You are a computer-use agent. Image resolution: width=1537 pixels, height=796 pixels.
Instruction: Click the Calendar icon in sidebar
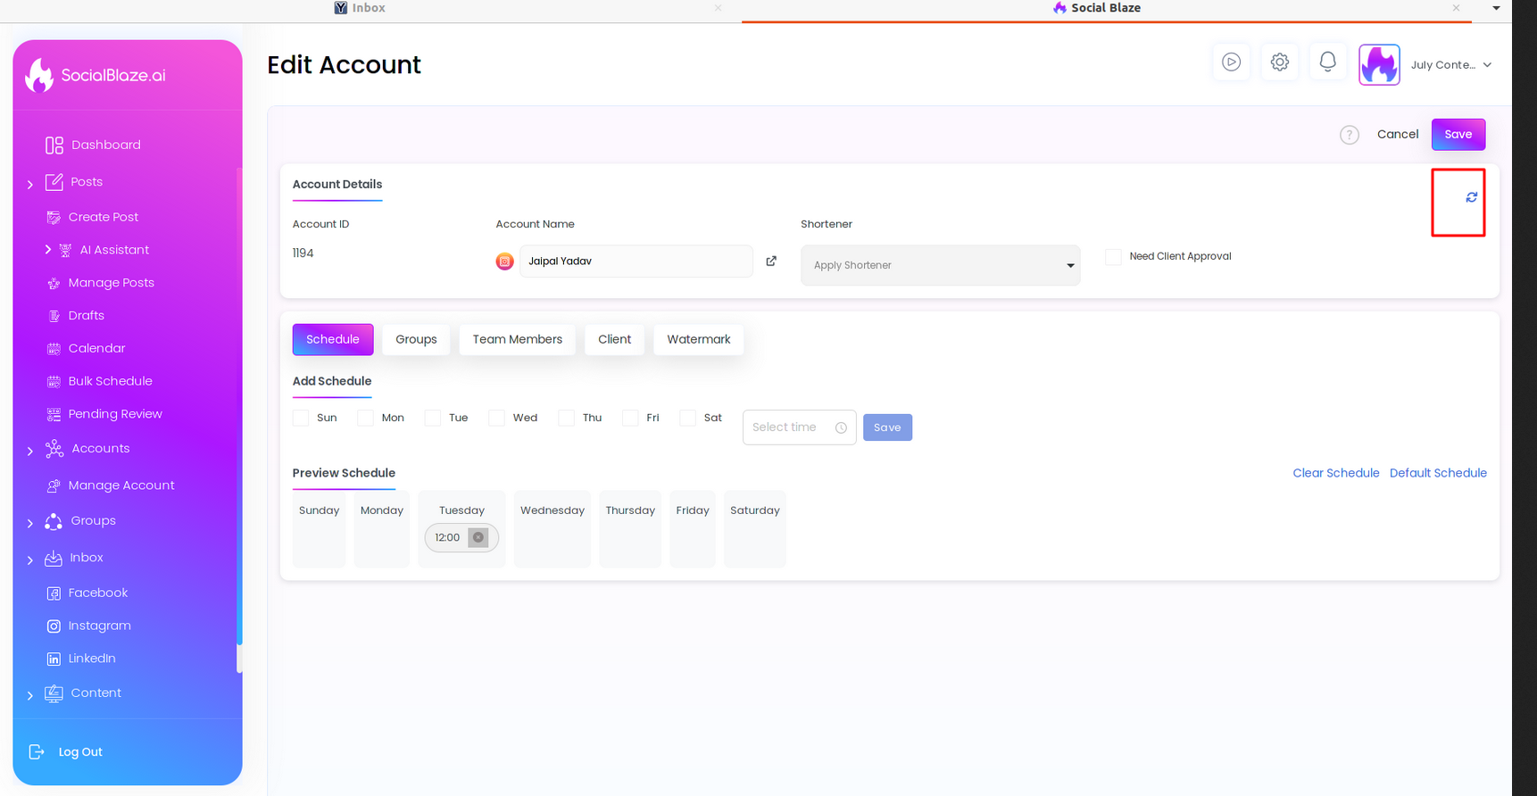[x=54, y=348]
